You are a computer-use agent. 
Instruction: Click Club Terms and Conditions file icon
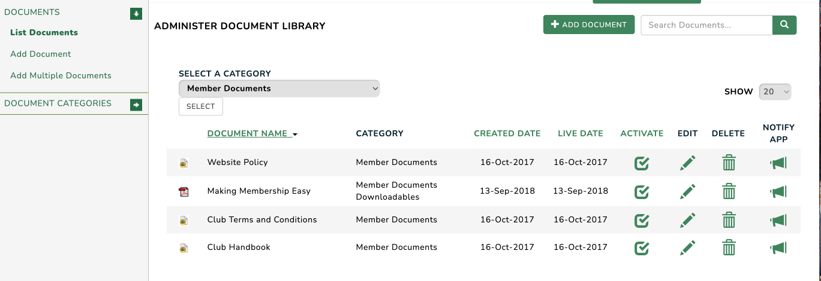[184, 220]
